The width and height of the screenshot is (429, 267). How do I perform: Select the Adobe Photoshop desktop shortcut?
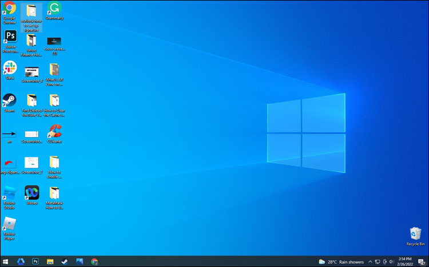tap(10, 42)
